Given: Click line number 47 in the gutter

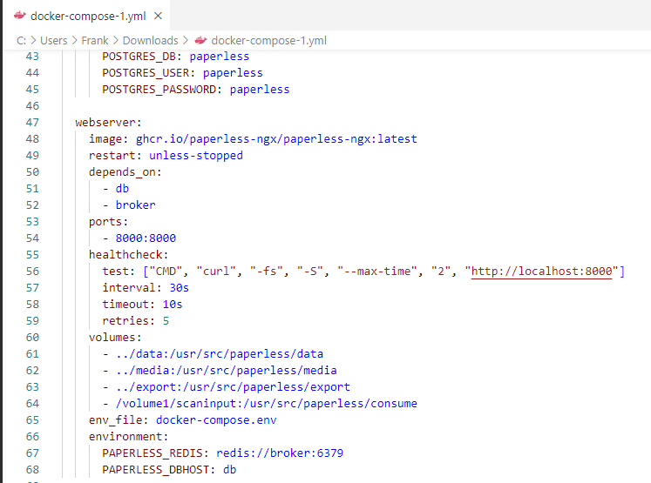Looking at the screenshot, I should click(x=32, y=123).
